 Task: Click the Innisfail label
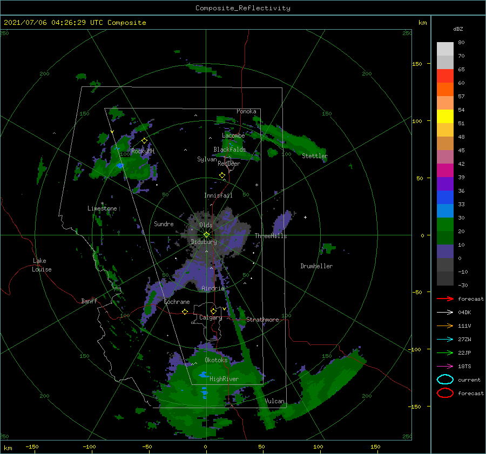point(218,195)
